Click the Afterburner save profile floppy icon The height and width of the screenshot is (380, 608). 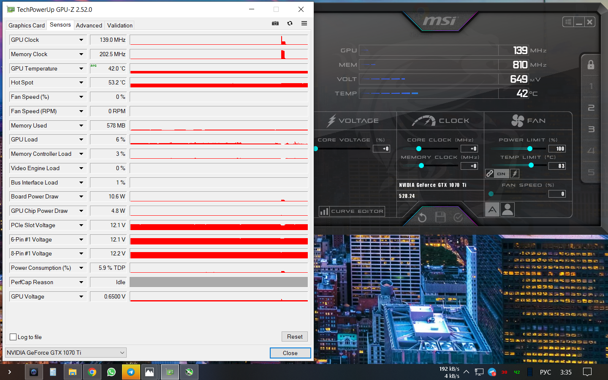[x=440, y=217]
